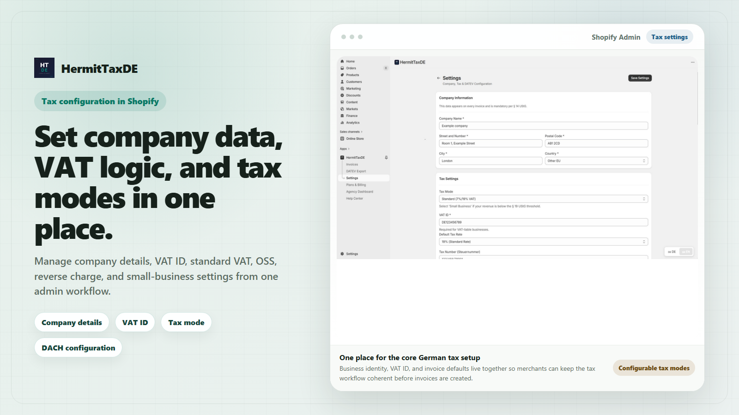Viewport: 739px width, 415px height.
Task: Click the HermitTaxDE app icon in sidebar
Action: tap(342, 158)
